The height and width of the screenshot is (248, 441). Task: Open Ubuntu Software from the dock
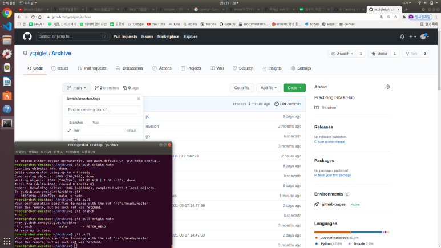[7, 96]
